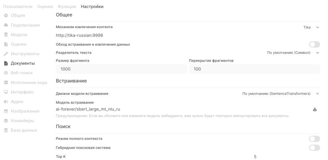The width and height of the screenshot is (328, 160).
Task: Switch to the Пользователи tab
Action: [18, 7]
